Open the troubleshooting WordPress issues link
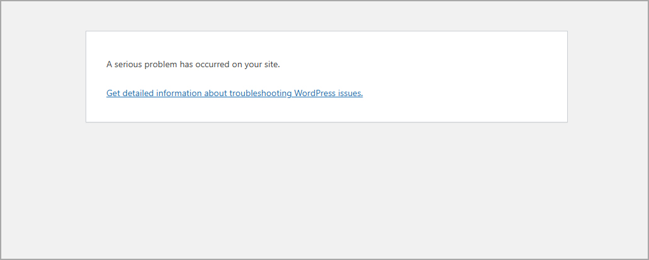The height and width of the screenshot is (260, 649). pyautogui.click(x=234, y=94)
